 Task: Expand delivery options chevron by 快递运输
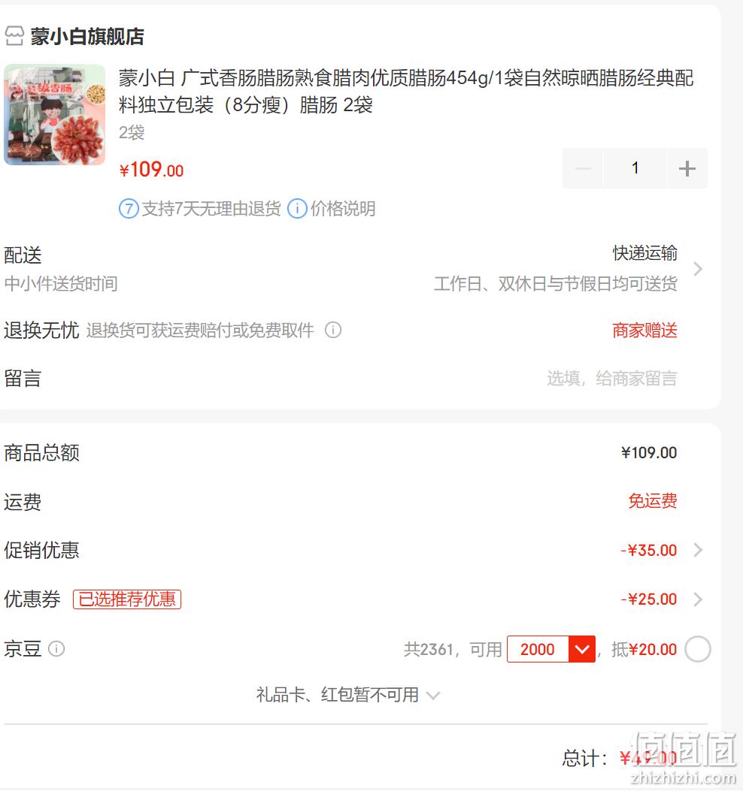698,269
